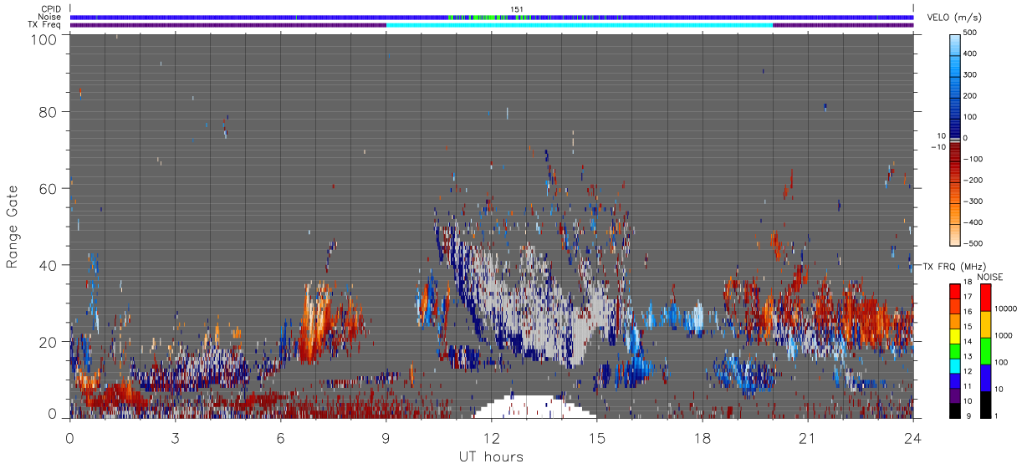Screen dimensions: 1027x474
Task: Click the UT hours axis title
Action: [491, 456]
